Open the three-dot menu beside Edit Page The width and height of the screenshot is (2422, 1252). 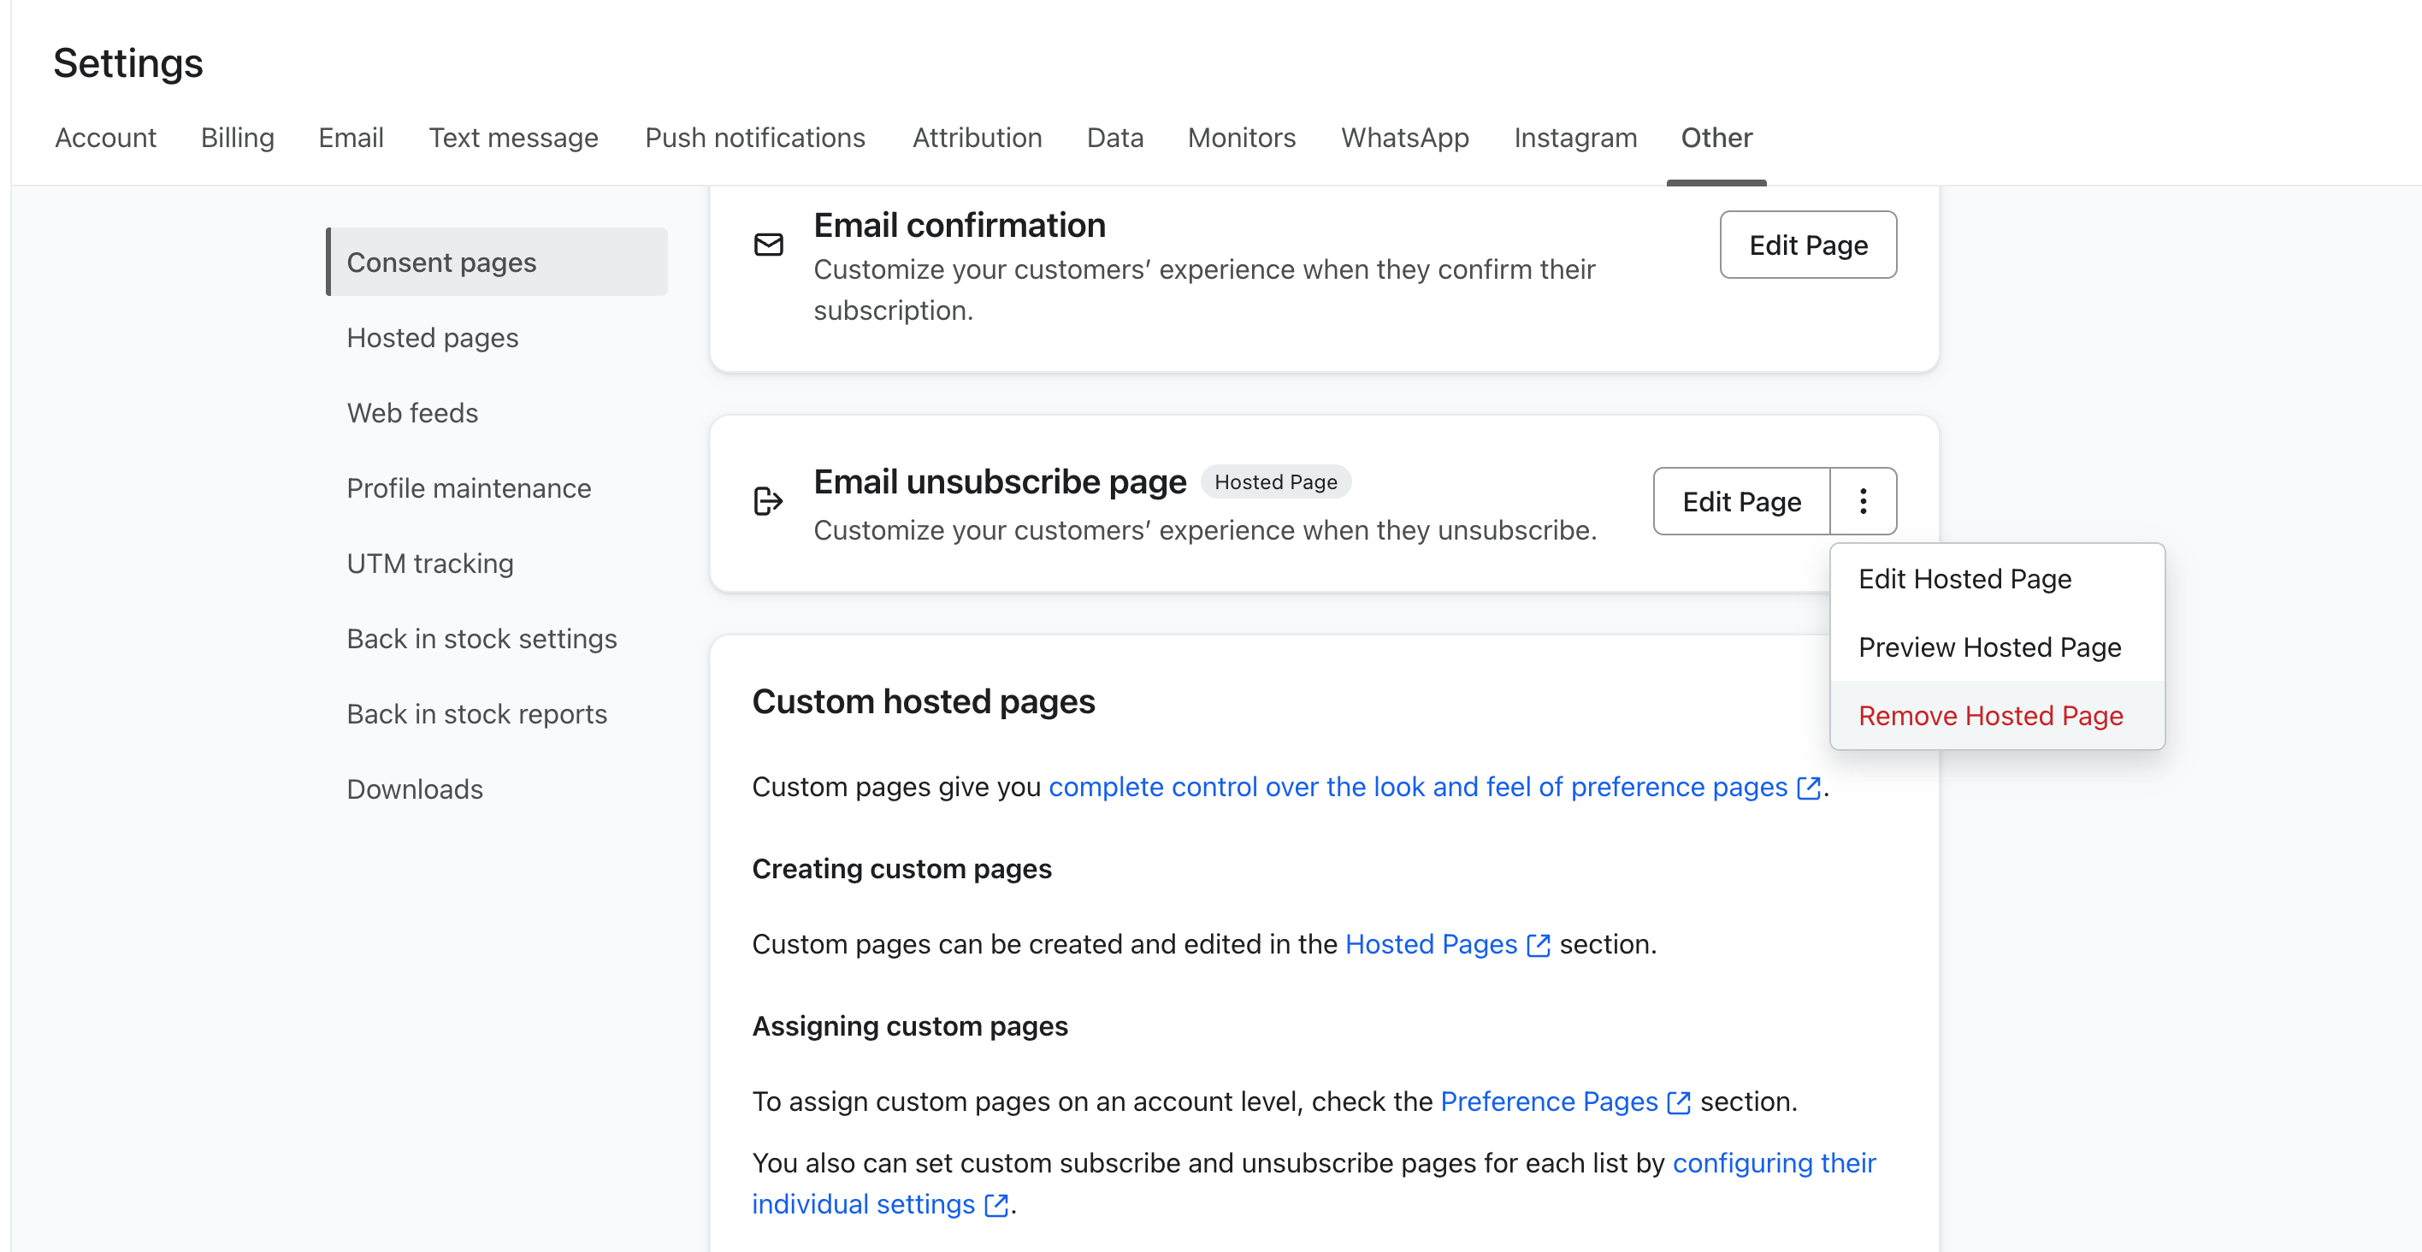(1864, 501)
